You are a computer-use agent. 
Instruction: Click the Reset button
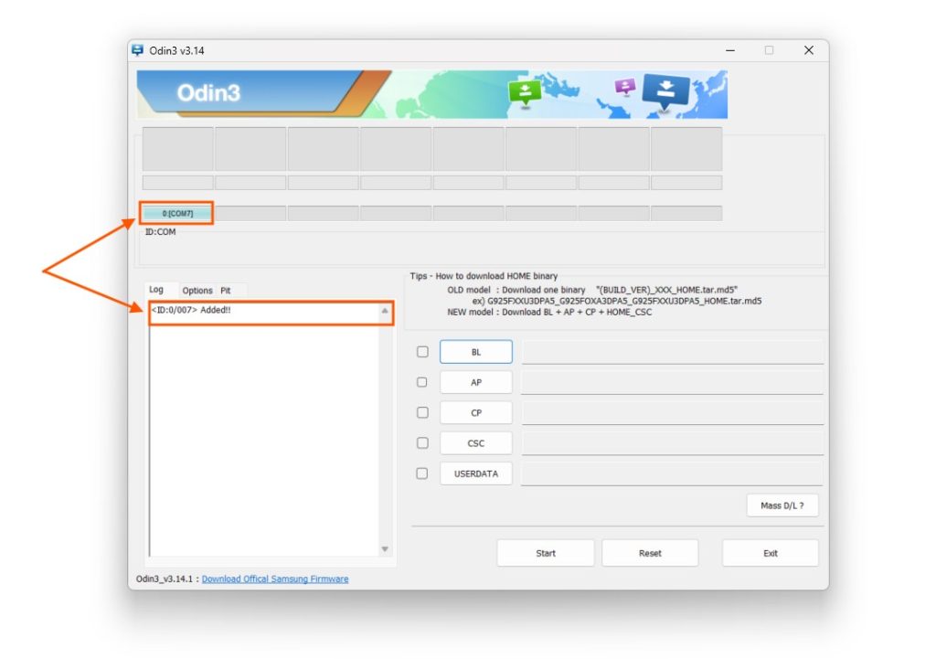[650, 553]
